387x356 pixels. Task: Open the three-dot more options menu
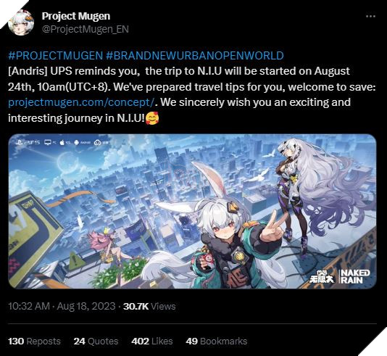[370, 16]
